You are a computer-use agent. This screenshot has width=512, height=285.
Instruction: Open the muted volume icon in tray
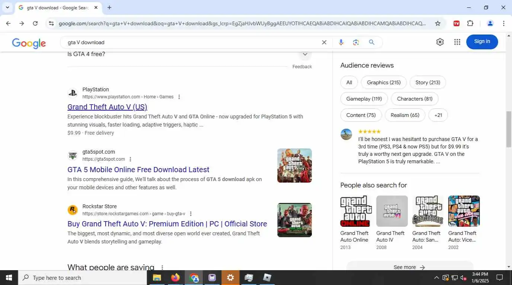[x=464, y=278]
